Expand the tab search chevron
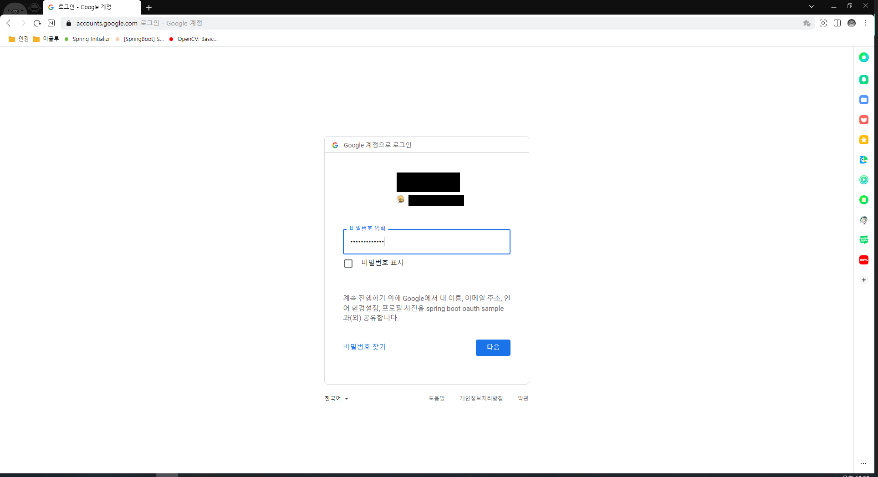The image size is (878, 477). [811, 6]
